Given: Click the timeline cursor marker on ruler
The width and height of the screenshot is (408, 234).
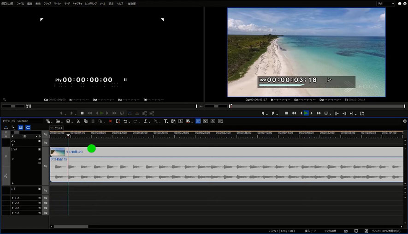Looking at the screenshot, I should click(x=68, y=136).
